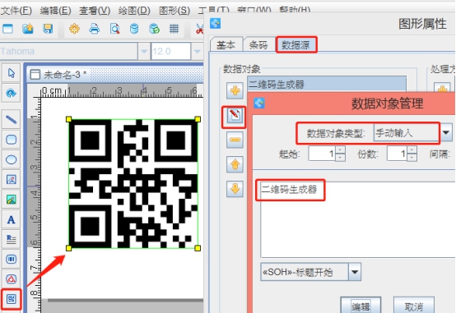Select the barcode drawing tool

click(x=11, y=259)
